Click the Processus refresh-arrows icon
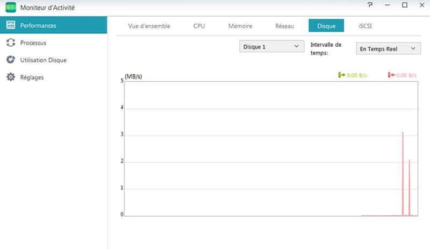The height and width of the screenshot is (249, 430). point(11,42)
